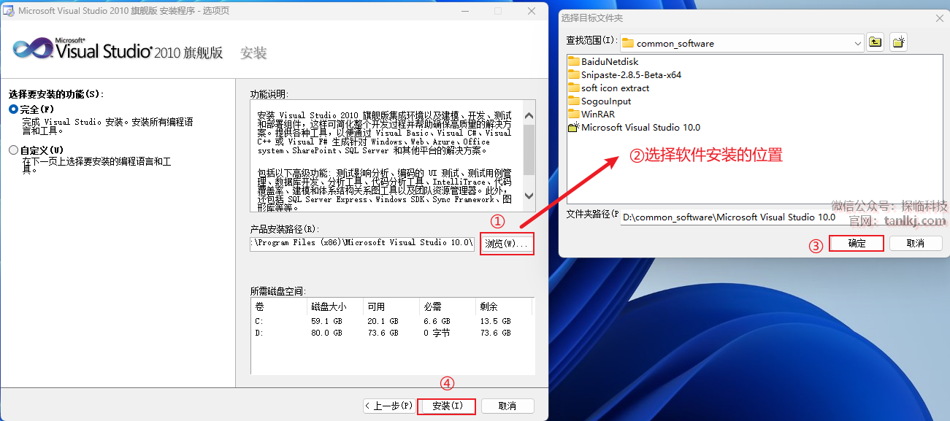
Task: Click the create new folder icon
Action: coord(898,42)
